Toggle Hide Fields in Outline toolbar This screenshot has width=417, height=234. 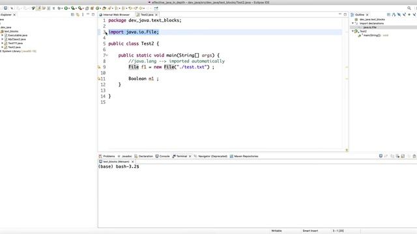(399, 14)
